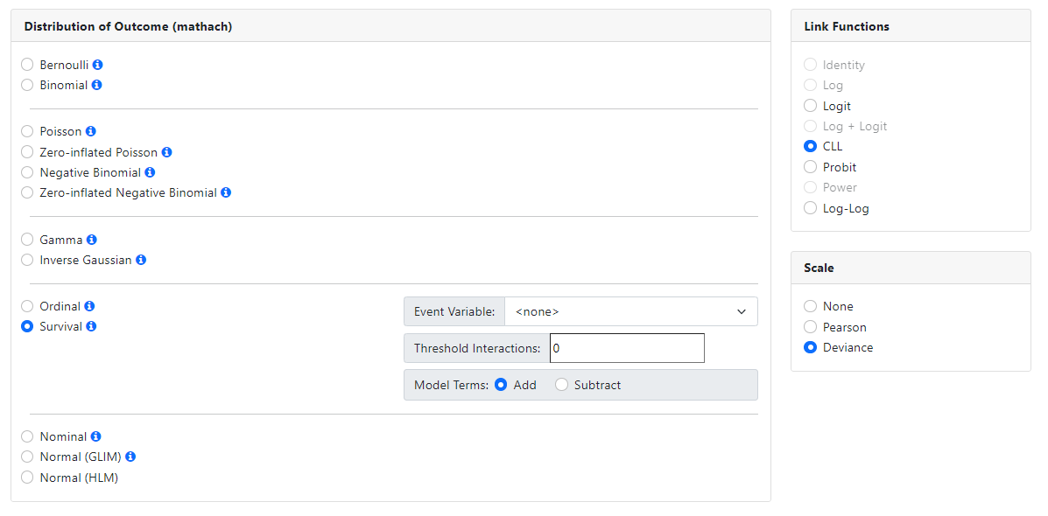Show info for Zero-inflated Poisson
The height and width of the screenshot is (516, 1048).
tap(167, 152)
